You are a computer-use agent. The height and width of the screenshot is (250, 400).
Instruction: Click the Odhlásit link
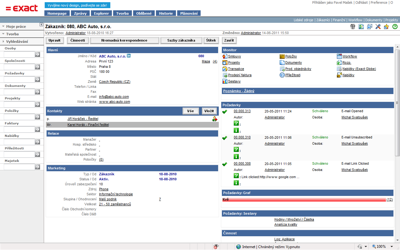(x=362, y=2)
